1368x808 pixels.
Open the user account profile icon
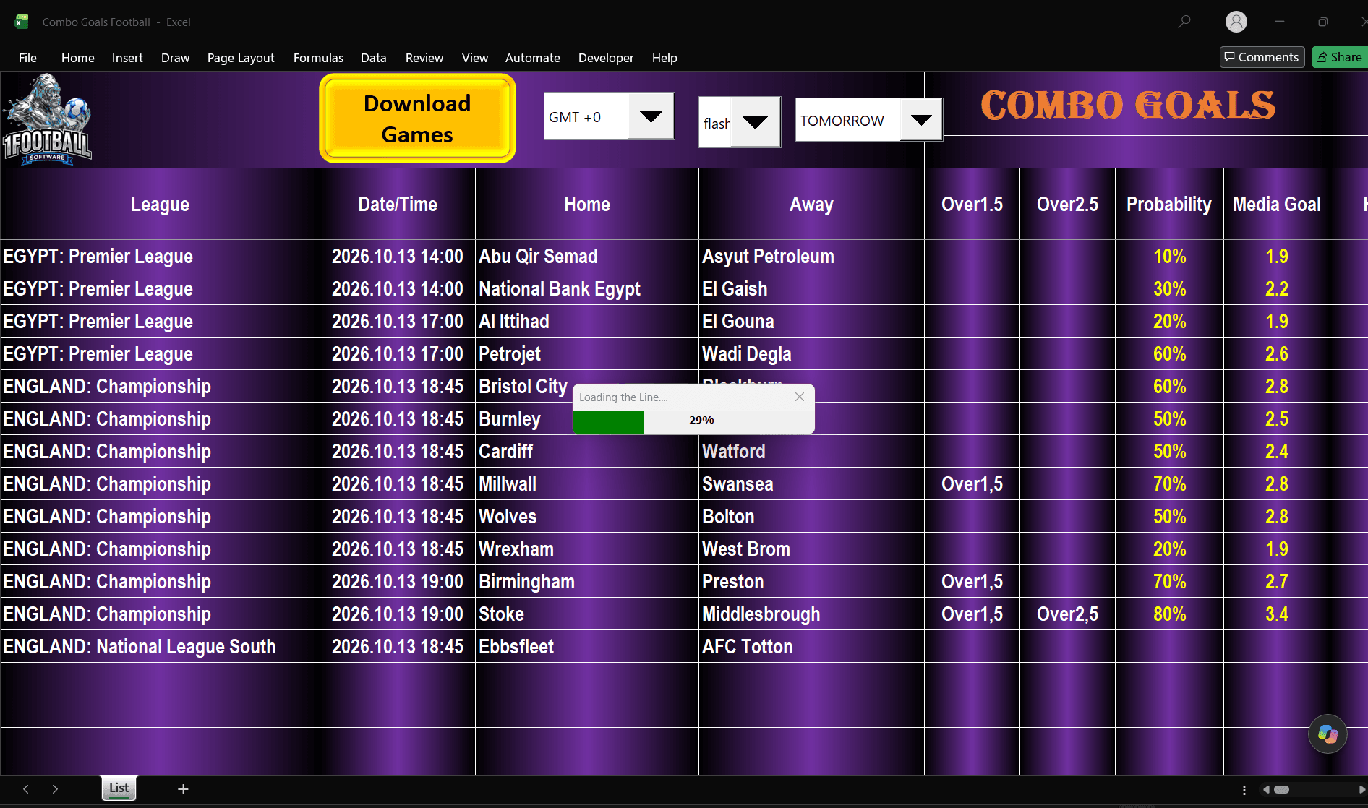click(1236, 22)
